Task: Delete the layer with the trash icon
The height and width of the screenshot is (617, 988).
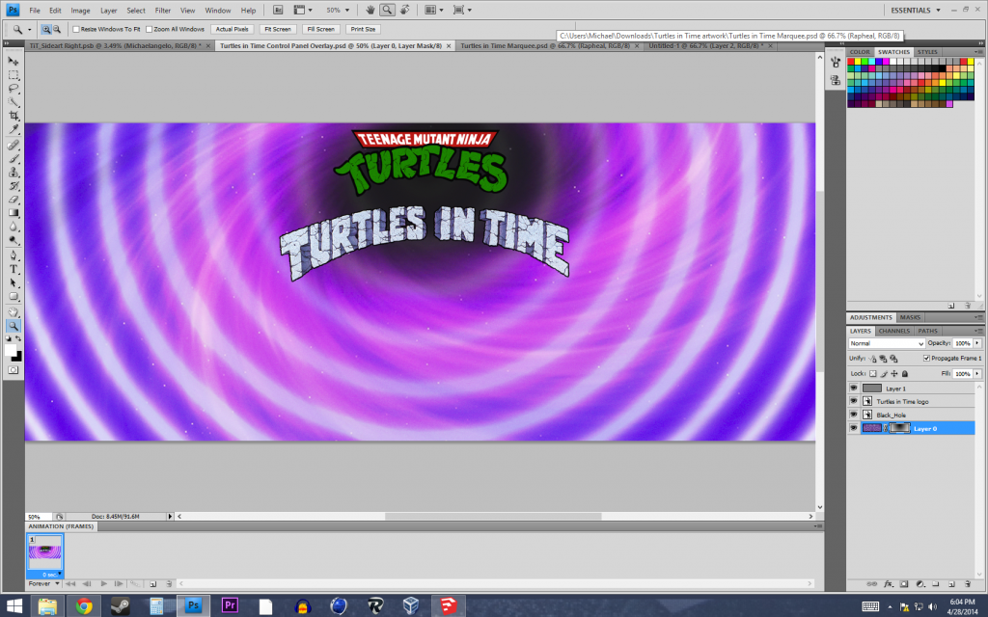Action: (x=968, y=584)
